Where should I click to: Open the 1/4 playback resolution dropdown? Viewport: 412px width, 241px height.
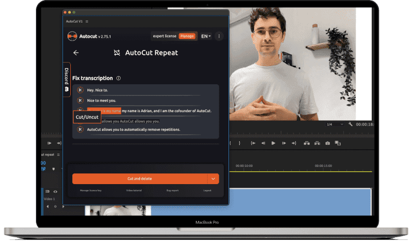coord(335,125)
